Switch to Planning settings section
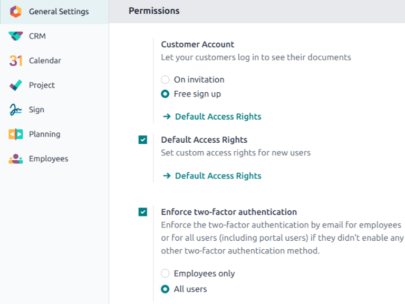Screen dimensions: 405x304 point(44,134)
